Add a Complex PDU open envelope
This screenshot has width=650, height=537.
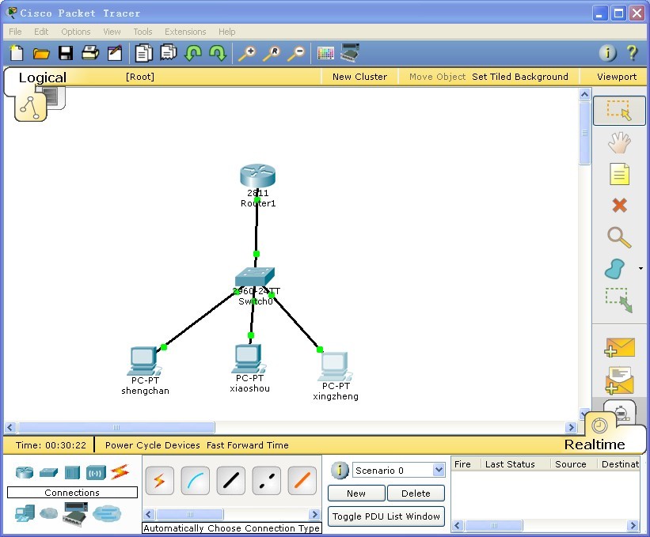[619, 380]
